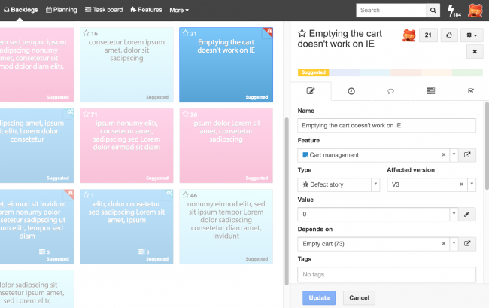Image resolution: width=489 pixels, height=308 pixels.
Task: Switch to the edit details tab
Action: pos(311,91)
